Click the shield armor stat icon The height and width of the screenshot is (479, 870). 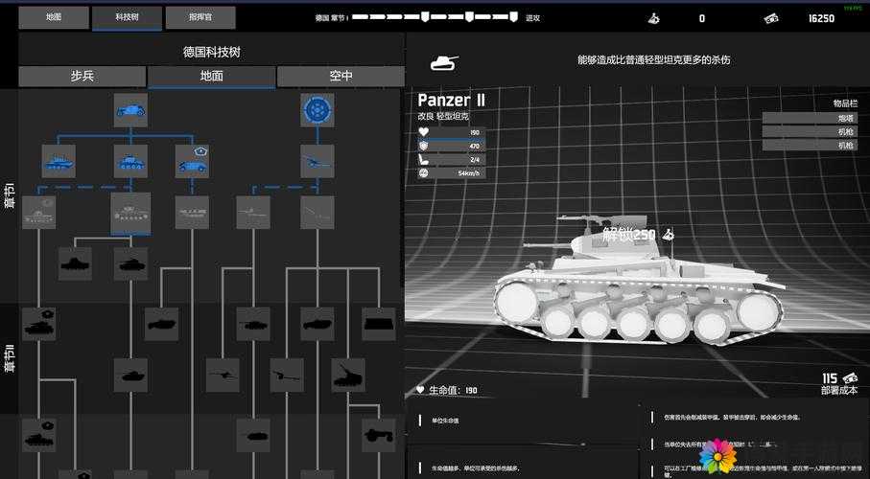pyautogui.click(x=424, y=146)
